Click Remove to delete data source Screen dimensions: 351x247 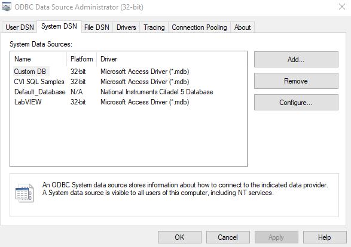pos(296,81)
